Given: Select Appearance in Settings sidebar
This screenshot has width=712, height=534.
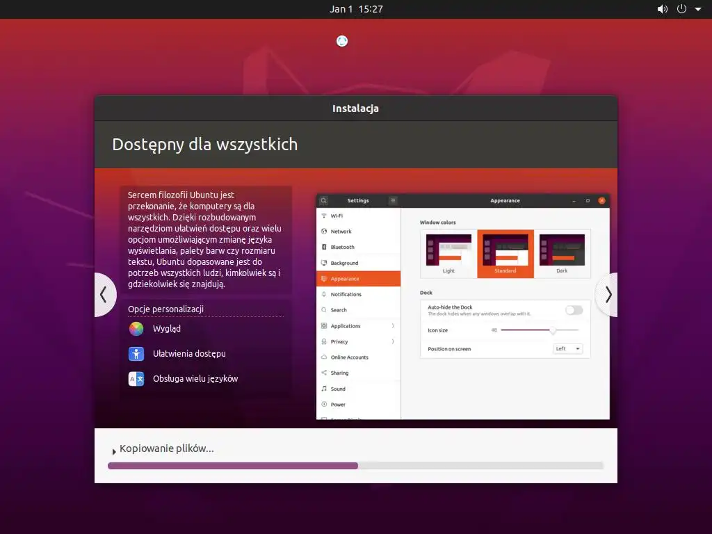Looking at the screenshot, I should click(358, 279).
